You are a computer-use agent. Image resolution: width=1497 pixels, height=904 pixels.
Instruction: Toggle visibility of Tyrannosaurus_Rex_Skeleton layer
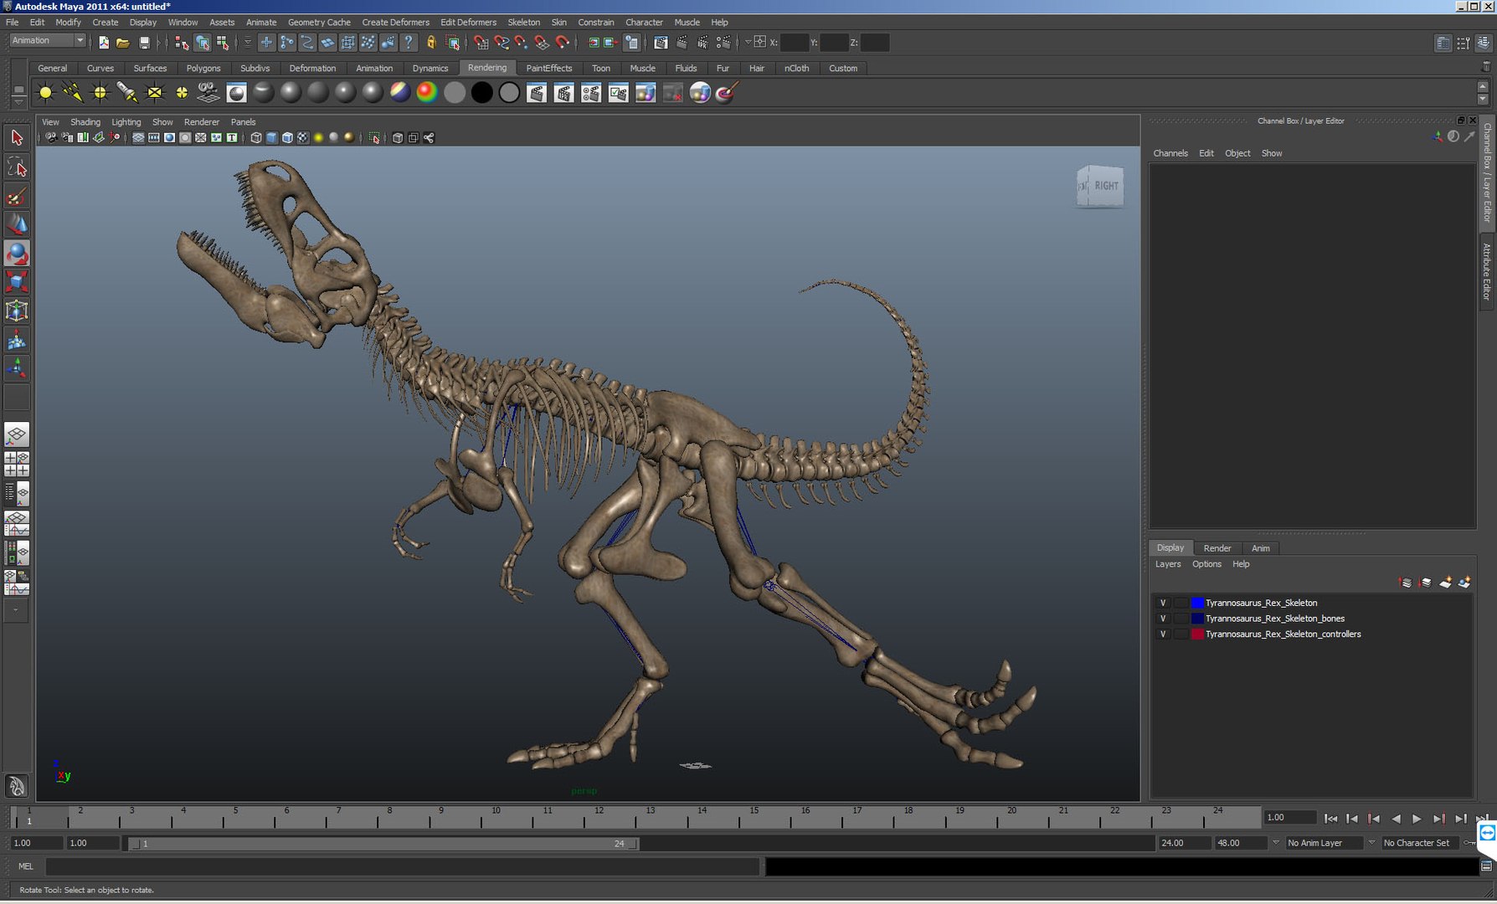click(x=1162, y=603)
